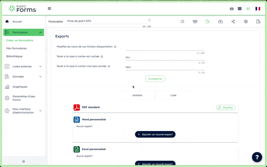Screen dimensions: 267x167
Task: Click the Excel personnalisé icon
Action: [x=77, y=149]
